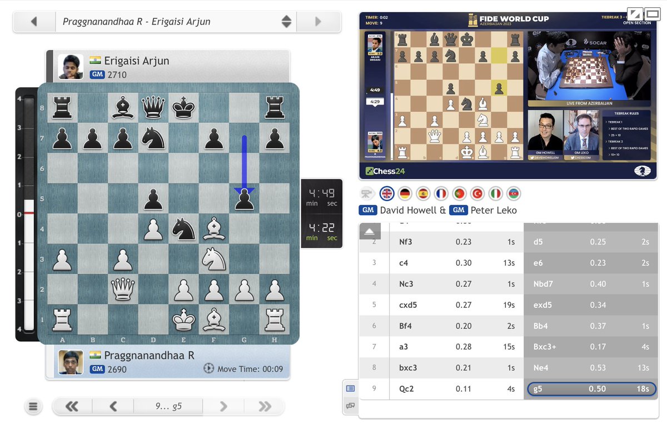Select move 5... exd5 in the move list

(591, 305)
